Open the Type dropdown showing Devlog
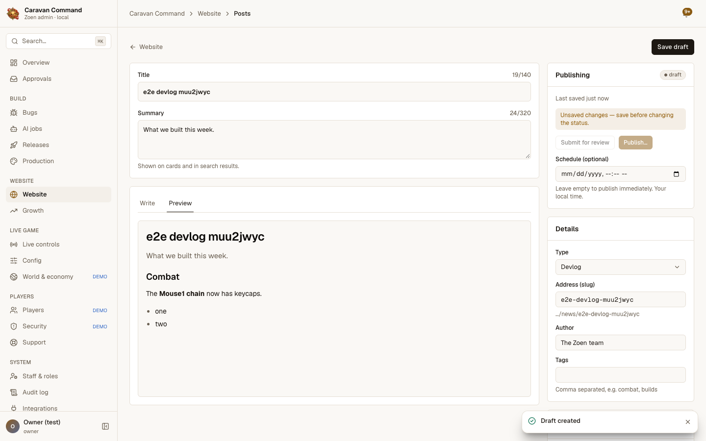This screenshot has height=441, width=706. (620, 267)
